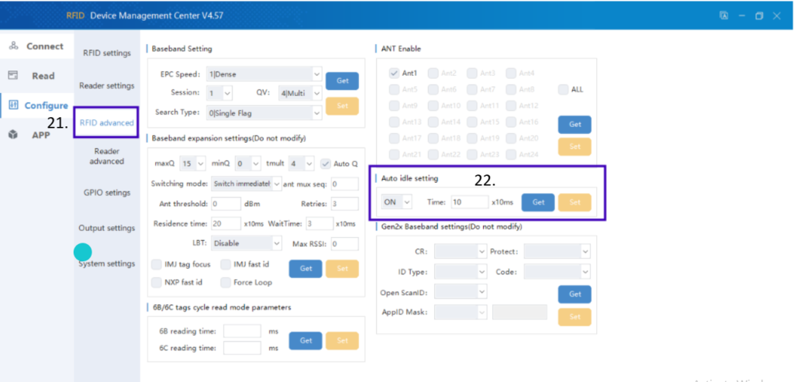Click the language switch icon in title bar
794x382 pixels.
tap(724, 15)
